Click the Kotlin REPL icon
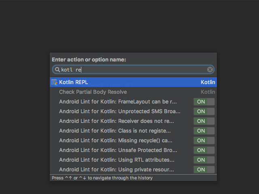The width and height of the screenshot is (259, 194). click(54, 82)
